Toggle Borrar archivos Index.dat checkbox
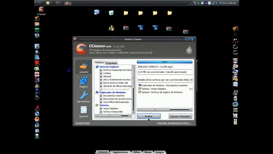 pos(101,83)
